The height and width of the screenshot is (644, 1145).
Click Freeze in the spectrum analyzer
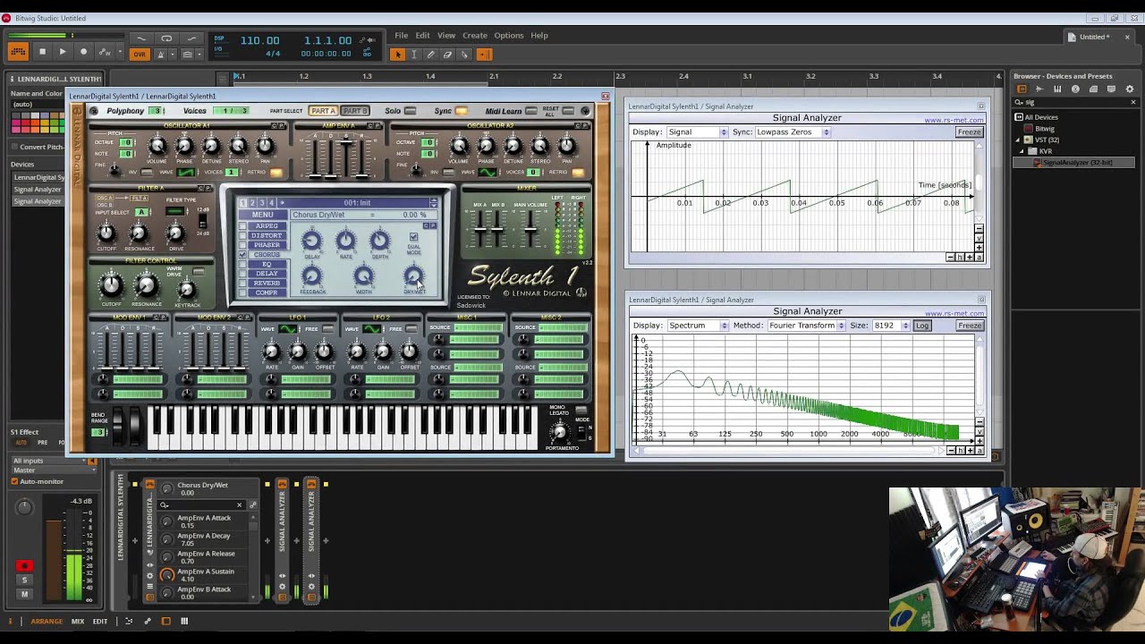click(969, 326)
